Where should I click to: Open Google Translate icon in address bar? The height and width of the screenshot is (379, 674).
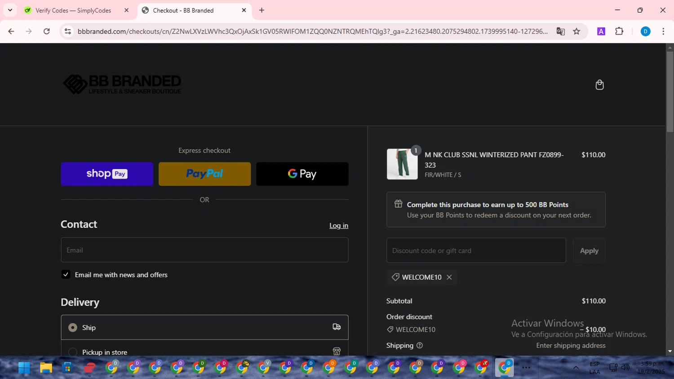(x=560, y=31)
